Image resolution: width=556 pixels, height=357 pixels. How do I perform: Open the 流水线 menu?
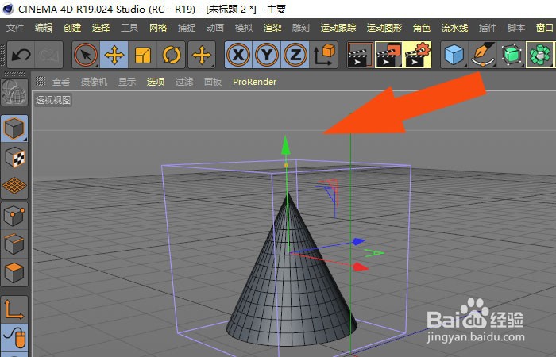[454, 28]
